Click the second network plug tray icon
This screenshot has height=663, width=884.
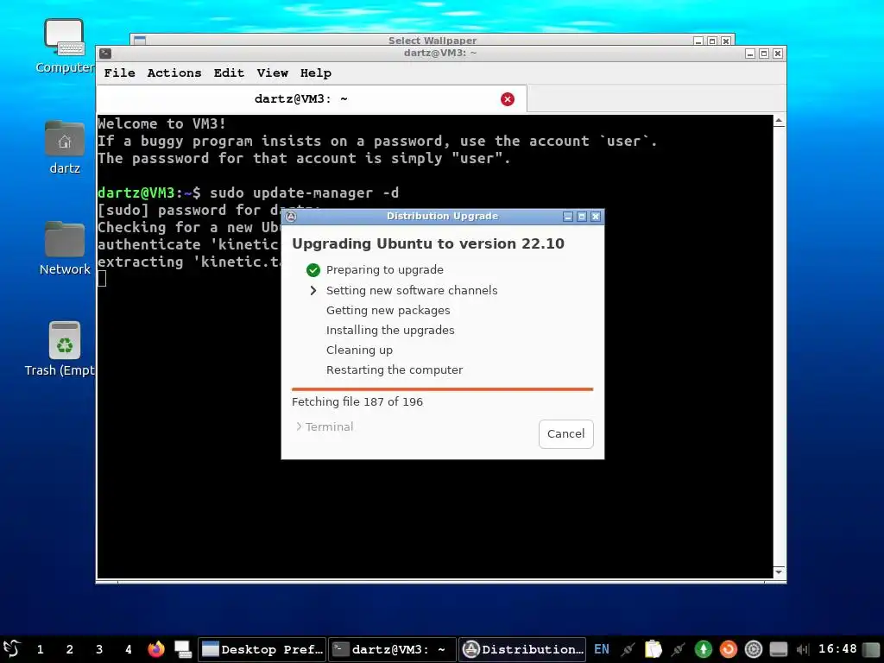pyautogui.click(x=679, y=649)
